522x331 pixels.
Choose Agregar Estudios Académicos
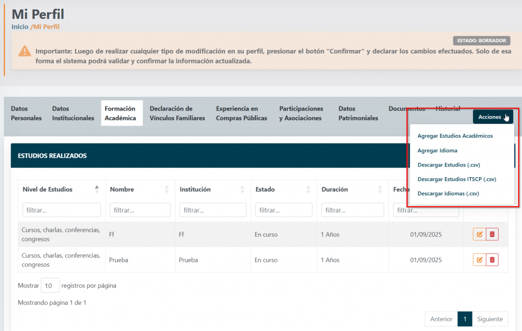(x=455, y=136)
